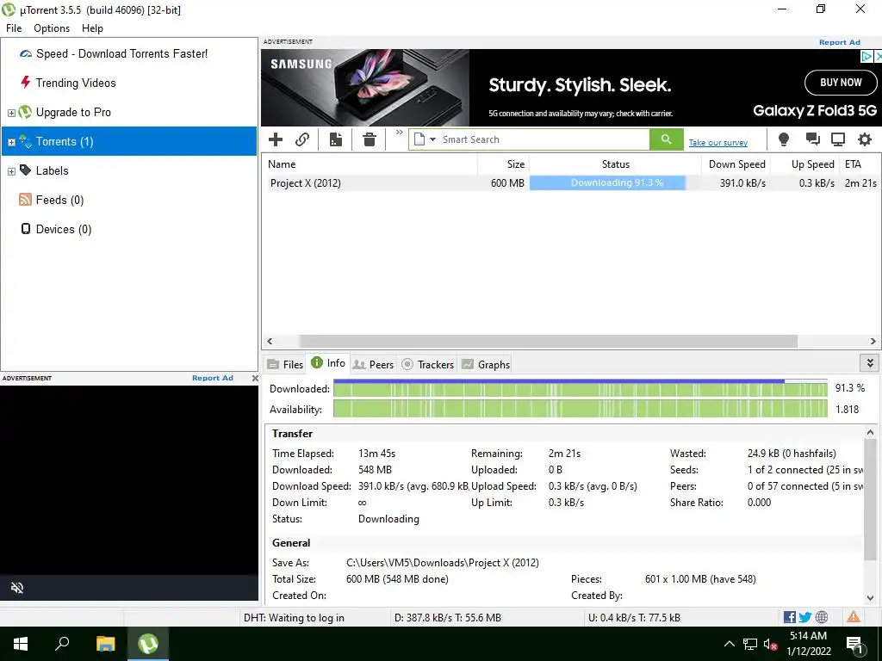
Task: Click right arrow of horizontal scrollbar
Action: [873, 341]
